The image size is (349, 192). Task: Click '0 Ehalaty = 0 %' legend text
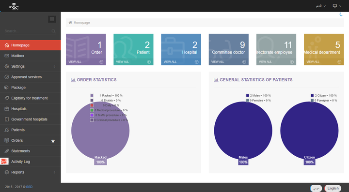pyautogui.click(x=111, y=101)
